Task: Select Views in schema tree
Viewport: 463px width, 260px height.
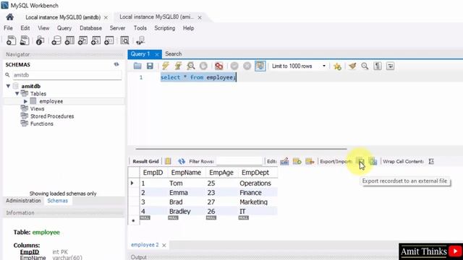Action: (x=37, y=109)
